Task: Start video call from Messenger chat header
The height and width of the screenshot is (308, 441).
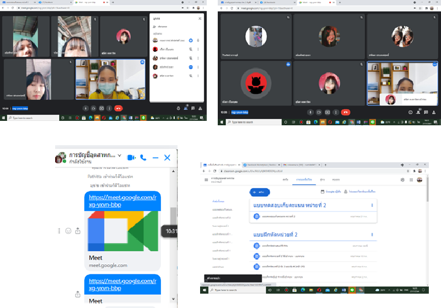Action: point(131,157)
